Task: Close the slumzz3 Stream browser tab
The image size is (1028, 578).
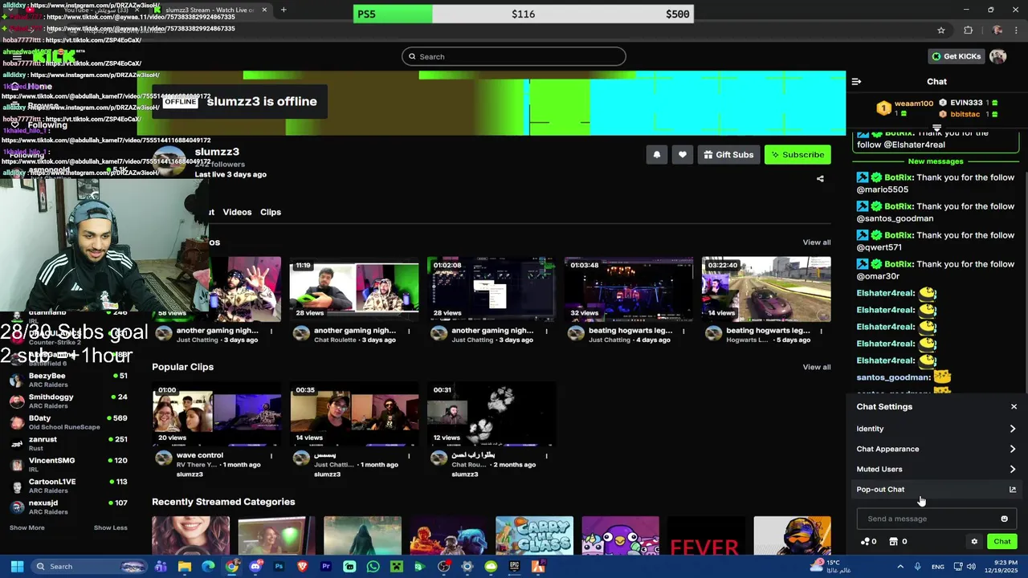Action: coord(264,10)
